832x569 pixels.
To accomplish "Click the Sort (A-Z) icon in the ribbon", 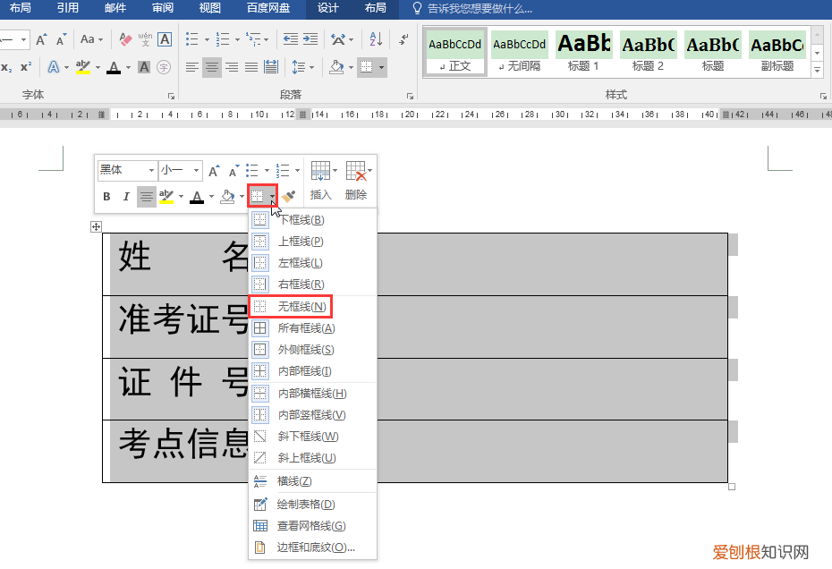I will tap(376, 39).
